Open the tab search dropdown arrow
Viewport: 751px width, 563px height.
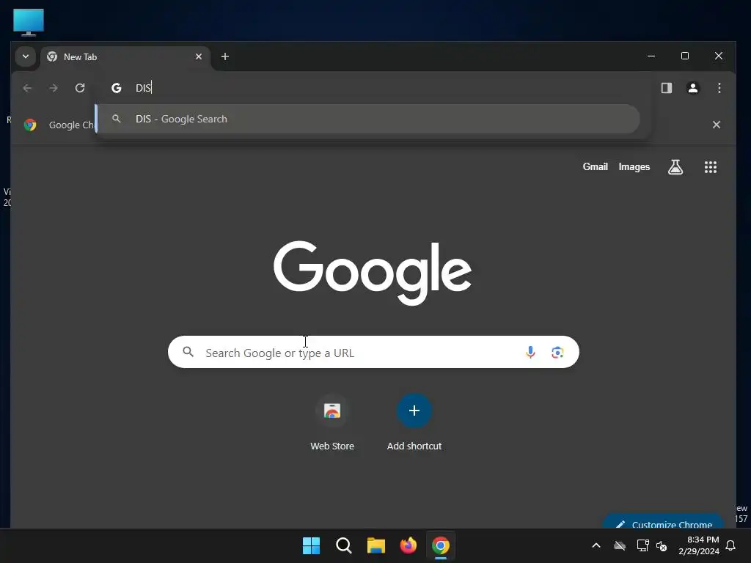click(x=26, y=56)
